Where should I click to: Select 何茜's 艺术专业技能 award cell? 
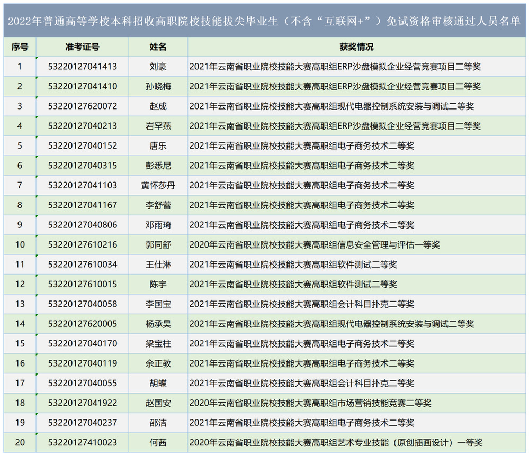click(336, 443)
